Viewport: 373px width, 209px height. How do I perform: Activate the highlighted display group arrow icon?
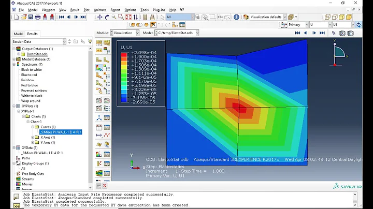(153, 25)
